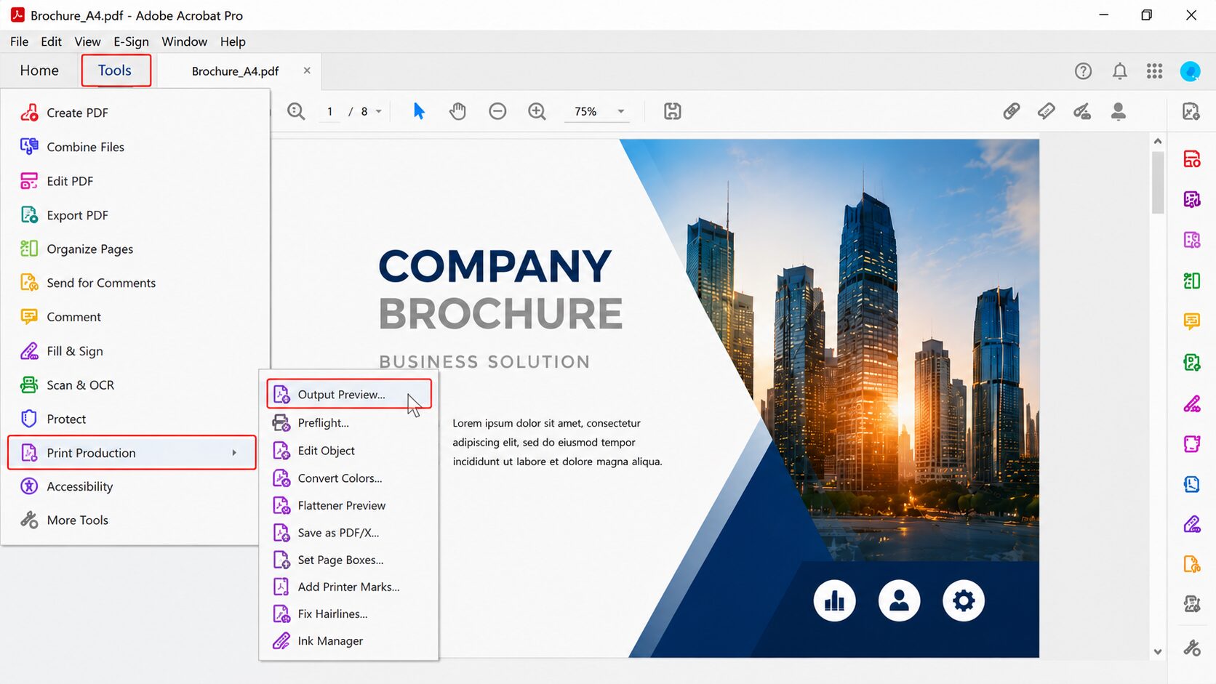Open the File menu

point(20,41)
